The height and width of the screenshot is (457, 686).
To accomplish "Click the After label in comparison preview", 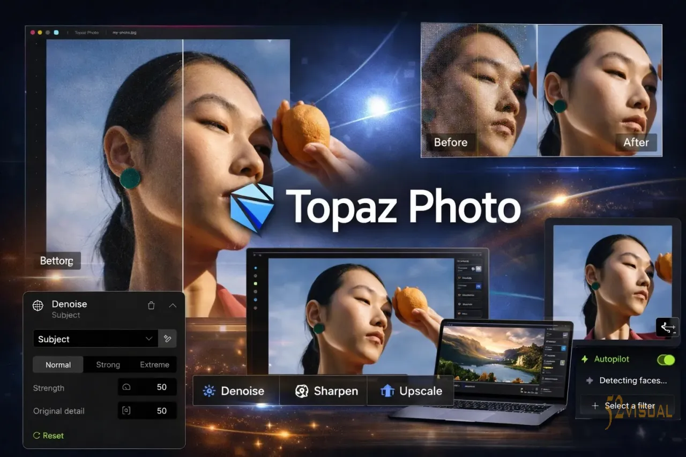I will [636, 143].
